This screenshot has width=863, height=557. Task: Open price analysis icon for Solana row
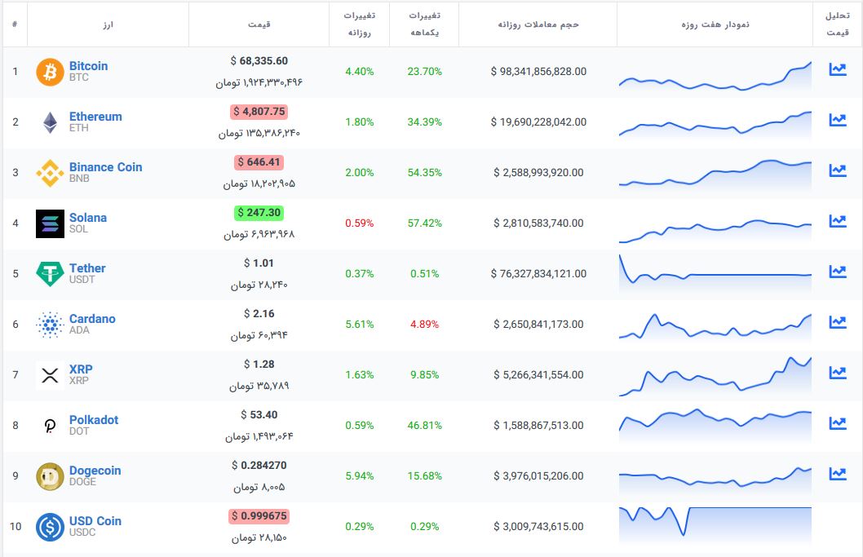(x=837, y=222)
